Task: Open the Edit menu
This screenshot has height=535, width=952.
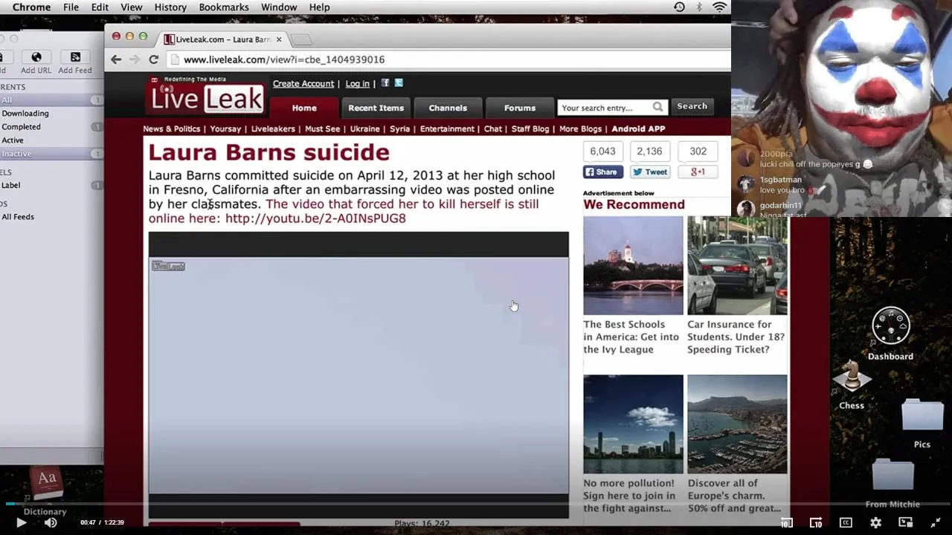Action: [x=100, y=7]
